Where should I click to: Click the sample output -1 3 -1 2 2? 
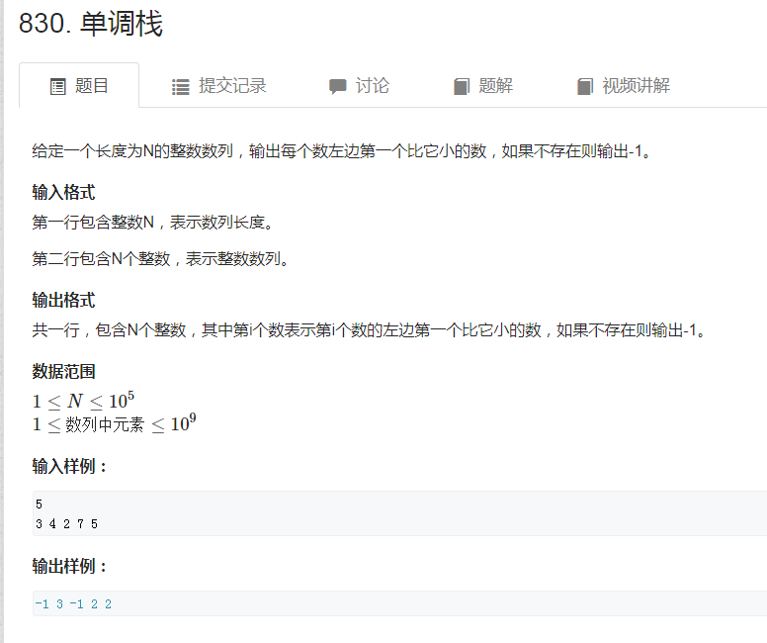point(73,603)
